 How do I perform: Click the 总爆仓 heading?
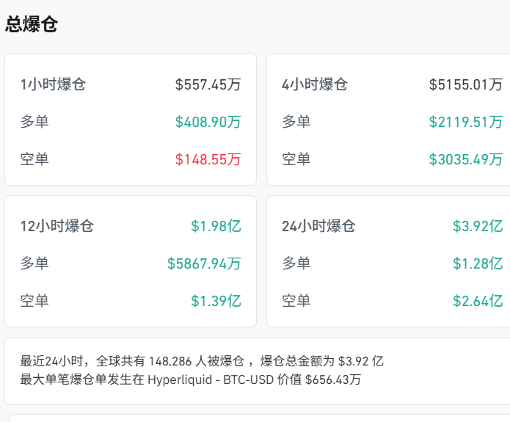[32, 25]
